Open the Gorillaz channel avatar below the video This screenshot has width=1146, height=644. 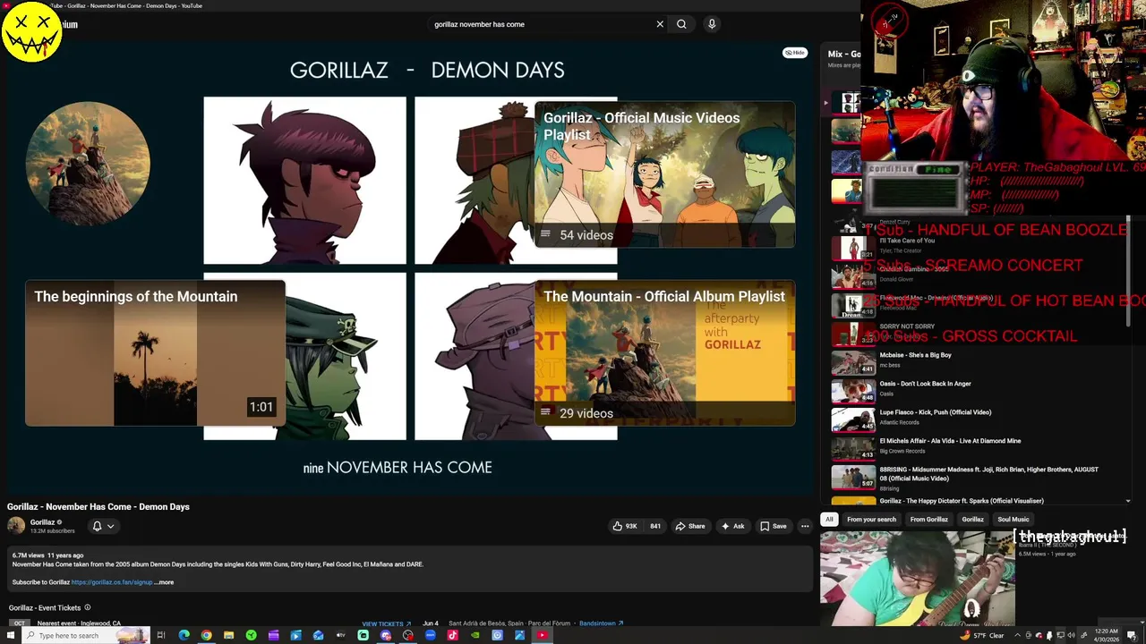point(16,526)
